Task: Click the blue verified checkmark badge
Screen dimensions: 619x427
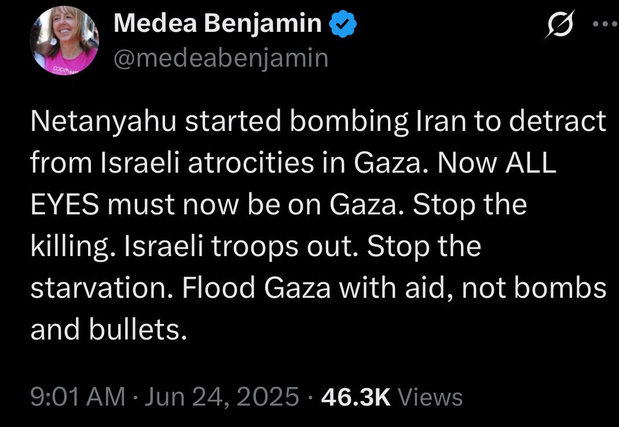Action: click(x=343, y=24)
